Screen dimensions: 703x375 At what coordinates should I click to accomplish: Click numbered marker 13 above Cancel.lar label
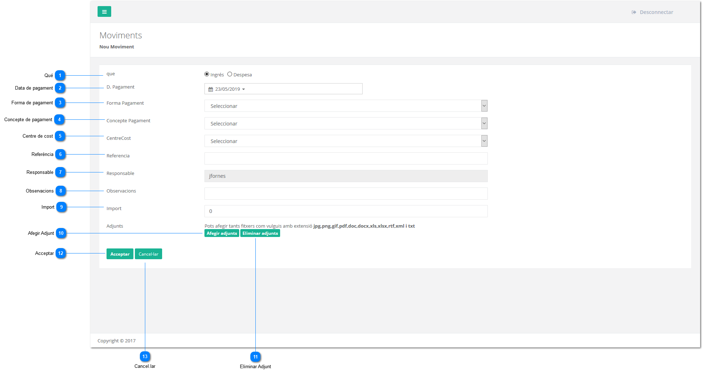coord(145,356)
